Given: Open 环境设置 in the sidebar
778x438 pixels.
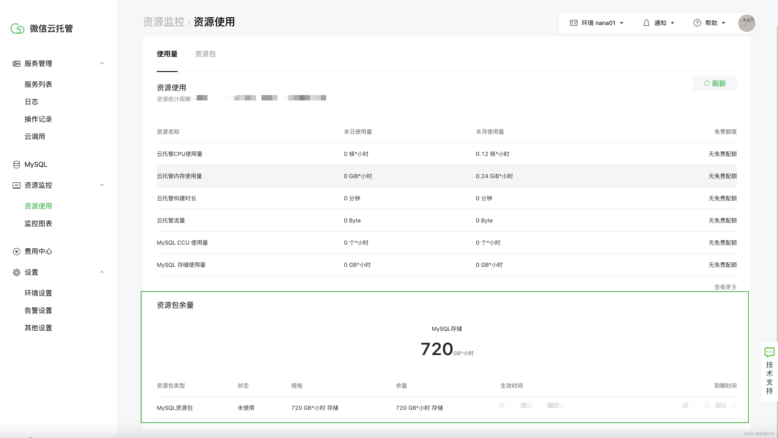Looking at the screenshot, I should (38, 293).
